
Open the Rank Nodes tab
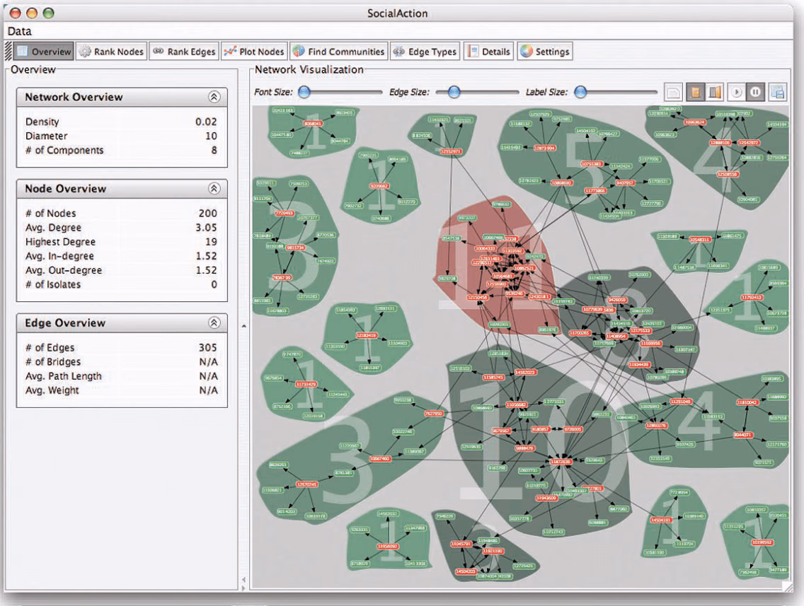point(112,51)
